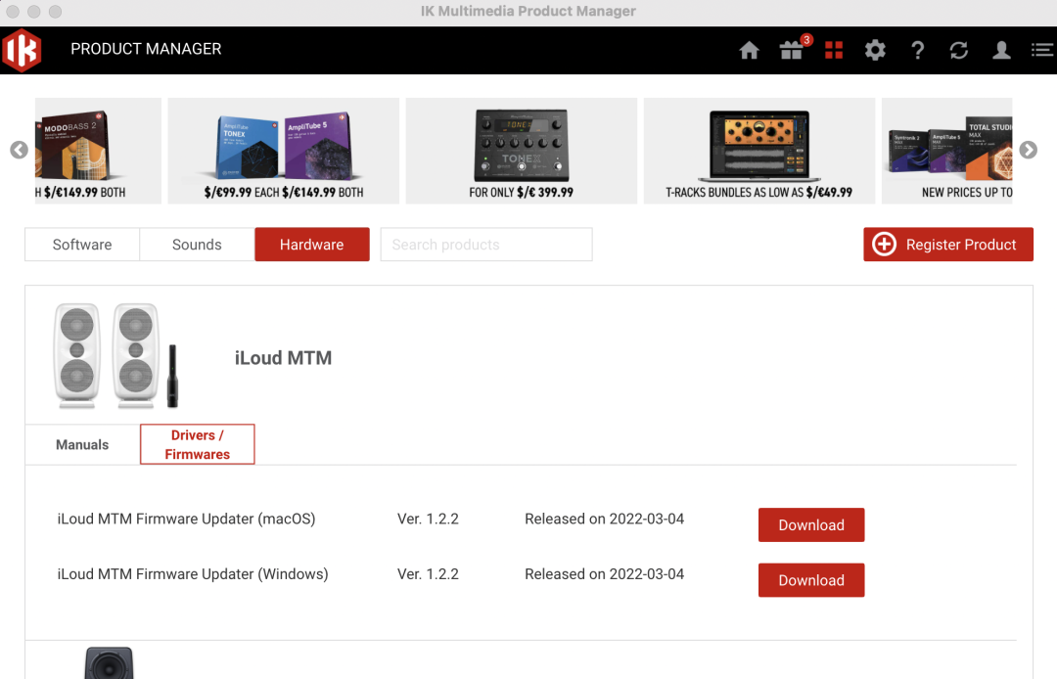The width and height of the screenshot is (1057, 679).
Task: Open the Total Studio new prices banner
Action: click(947, 151)
